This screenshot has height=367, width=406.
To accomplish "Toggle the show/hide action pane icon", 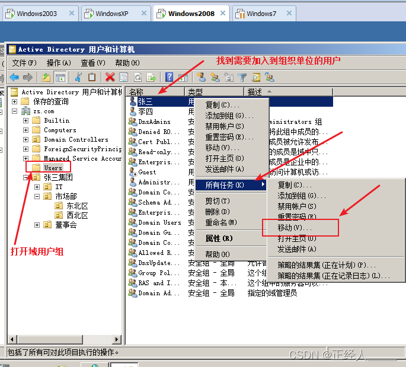I will click(x=183, y=77).
